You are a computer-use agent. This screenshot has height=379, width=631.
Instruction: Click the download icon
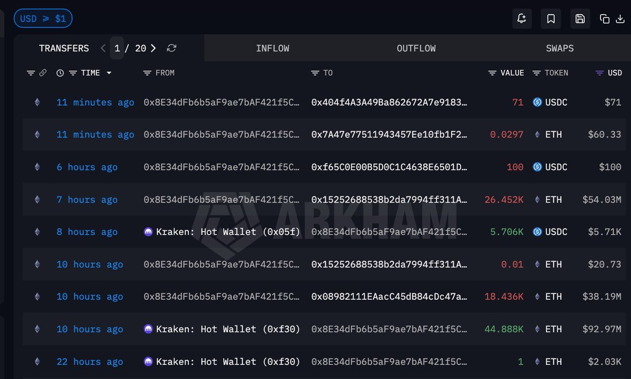620,19
